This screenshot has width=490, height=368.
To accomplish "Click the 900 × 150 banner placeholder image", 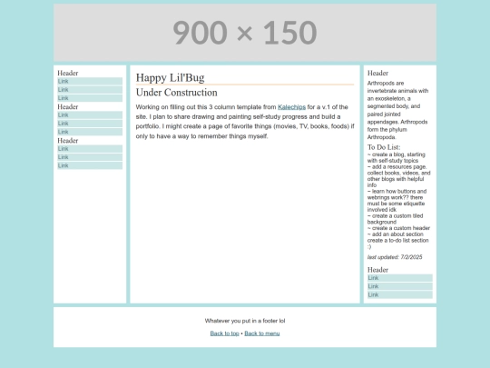I will (x=245, y=32).
